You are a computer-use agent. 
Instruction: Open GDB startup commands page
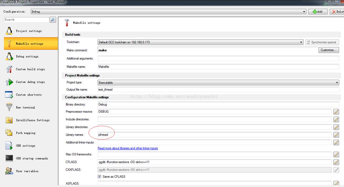[32, 158]
